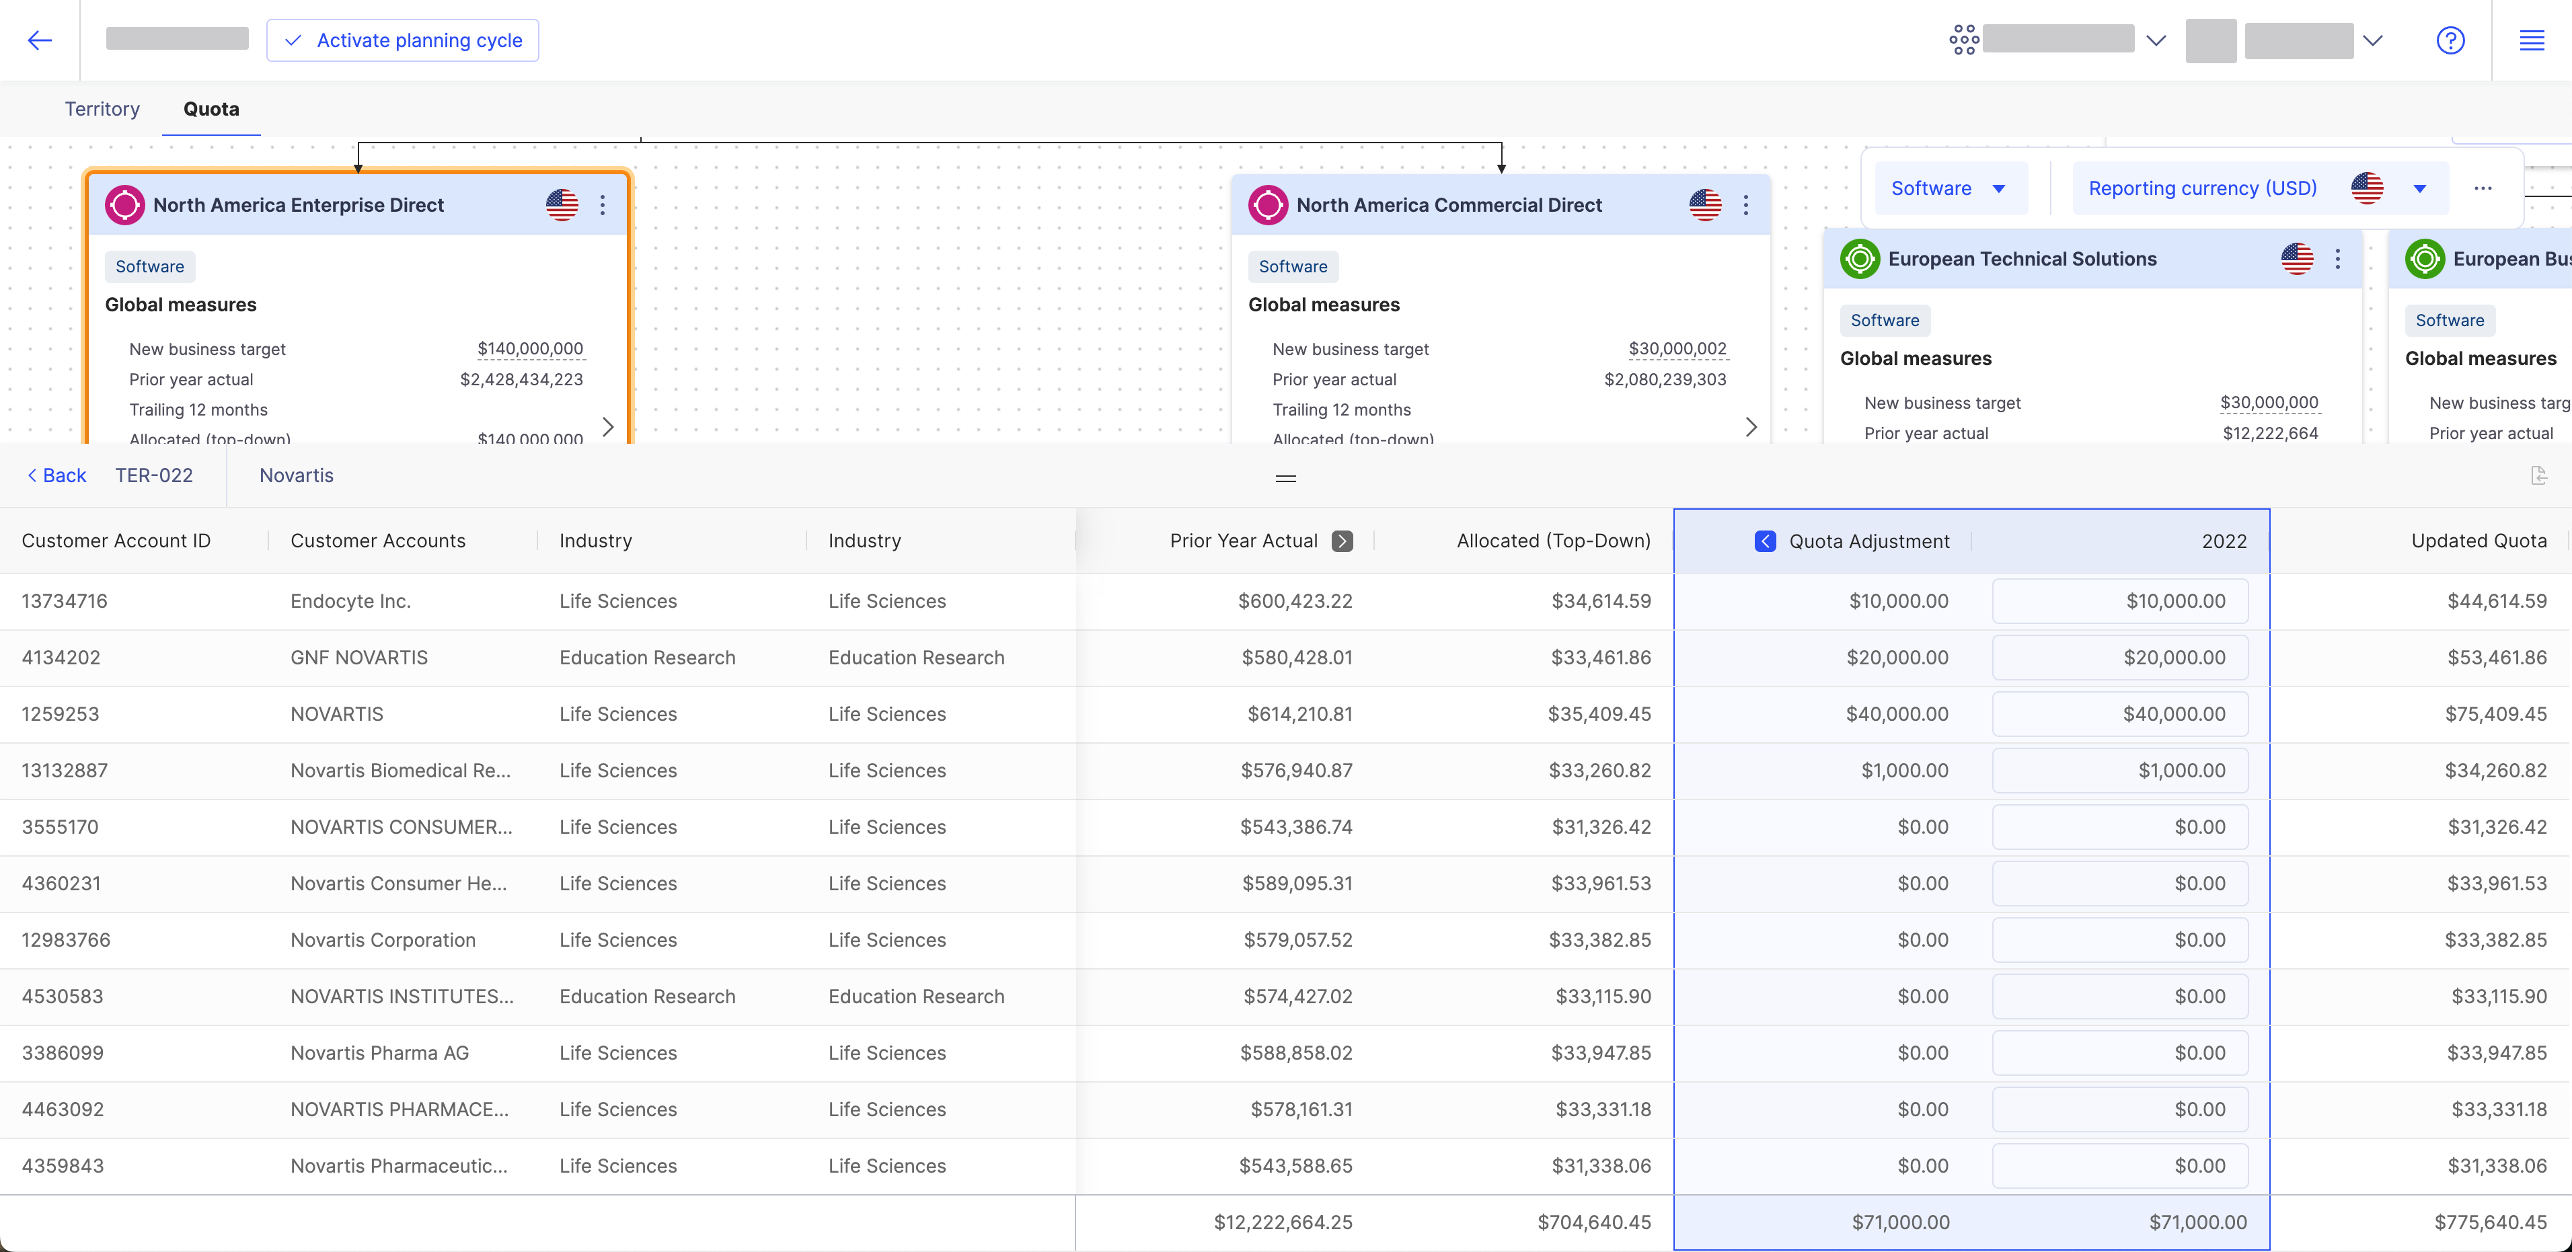The image size is (2572, 1252).
Task: Open the hamburger menu icon
Action: click(2531, 40)
